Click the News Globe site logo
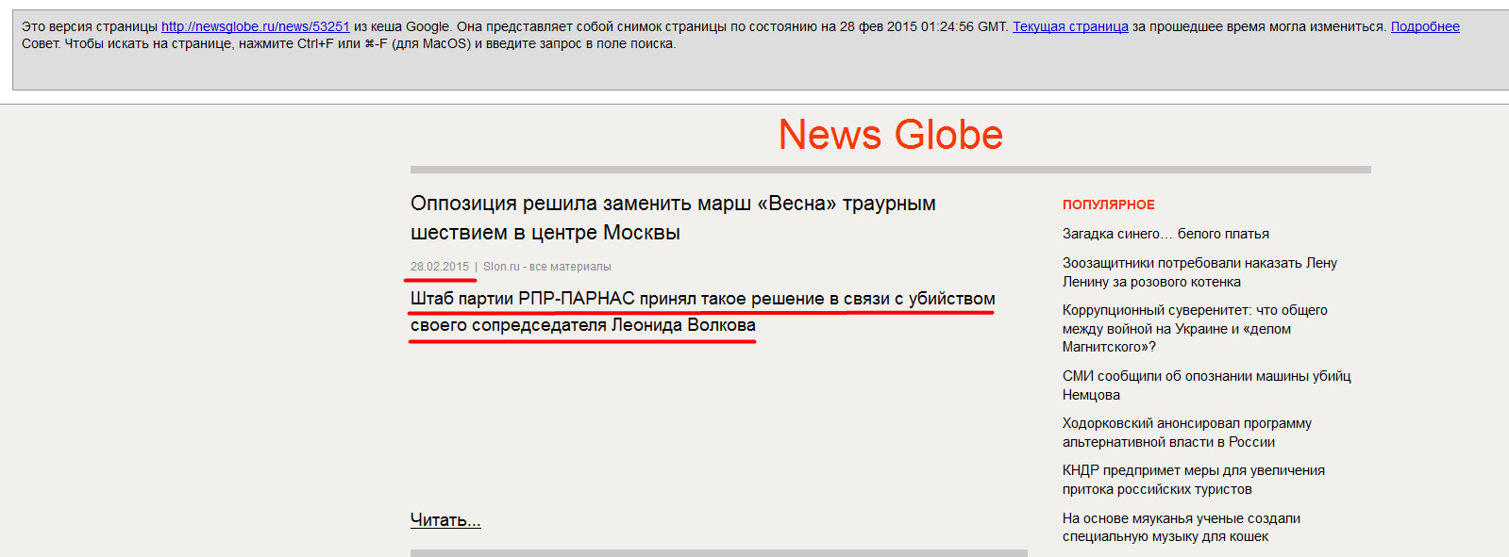 [x=890, y=135]
